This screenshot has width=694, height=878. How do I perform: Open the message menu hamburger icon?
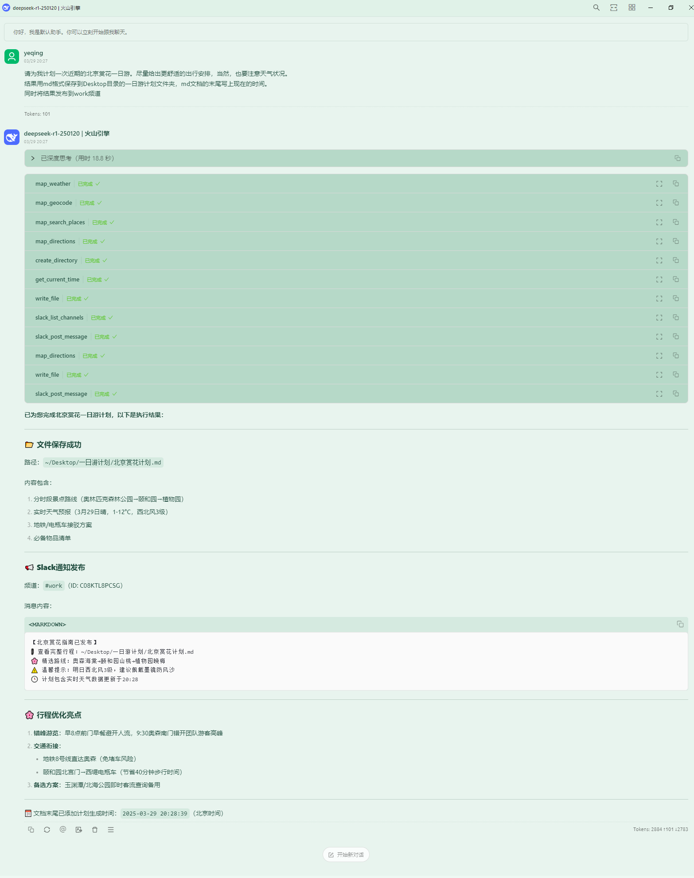(111, 830)
